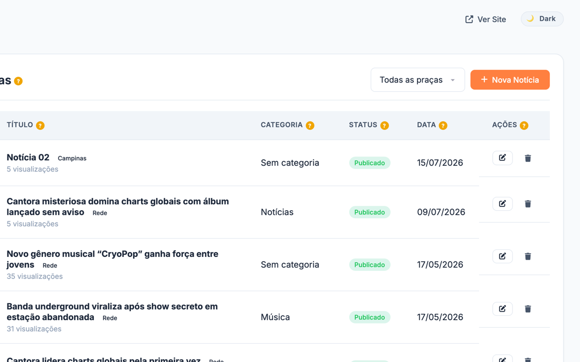Click the 35 visualizações count
The height and width of the screenshot is (362, 580).
click(x=35, y=276)
